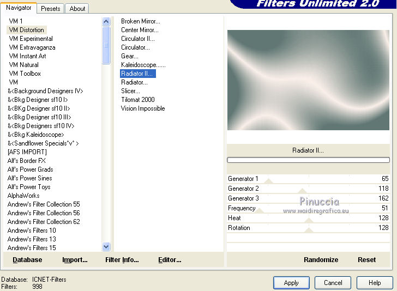
Task: Select &<Bkg Designer sf10 III> category
Action: coord(39,117)
